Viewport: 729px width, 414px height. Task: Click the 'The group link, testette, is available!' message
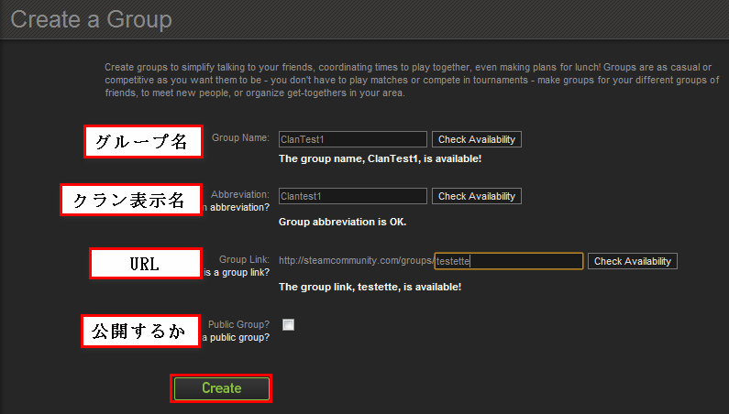point(370,288)
